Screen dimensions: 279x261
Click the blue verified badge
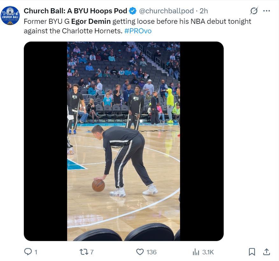[133, 11]
